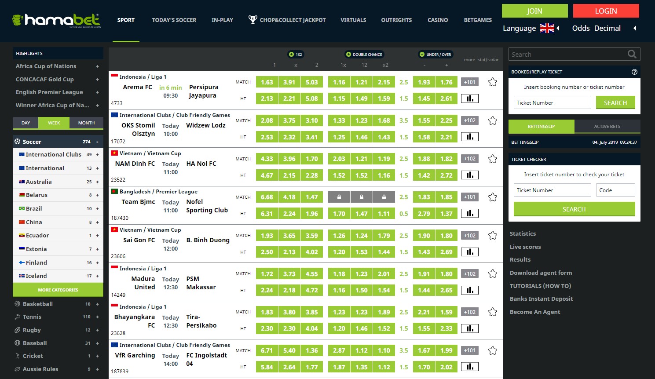Star the VfR Garching vs FC Ingolstadt match
Viewport: 655px width, 379px height.
click(493, 350)
